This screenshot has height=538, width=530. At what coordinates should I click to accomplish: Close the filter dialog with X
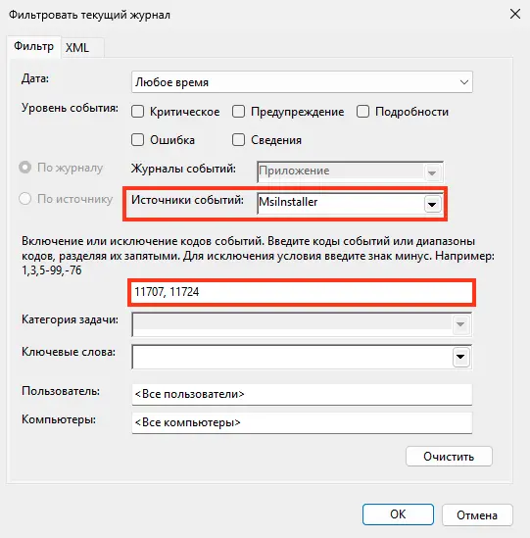515,15
